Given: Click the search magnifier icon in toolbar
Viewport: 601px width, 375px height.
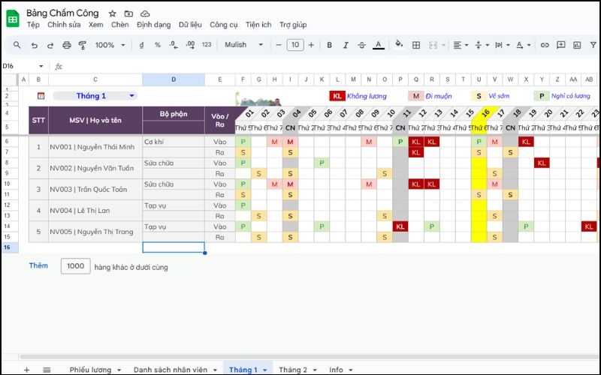Looking at the screenshot, I should [x=17, y=45].
